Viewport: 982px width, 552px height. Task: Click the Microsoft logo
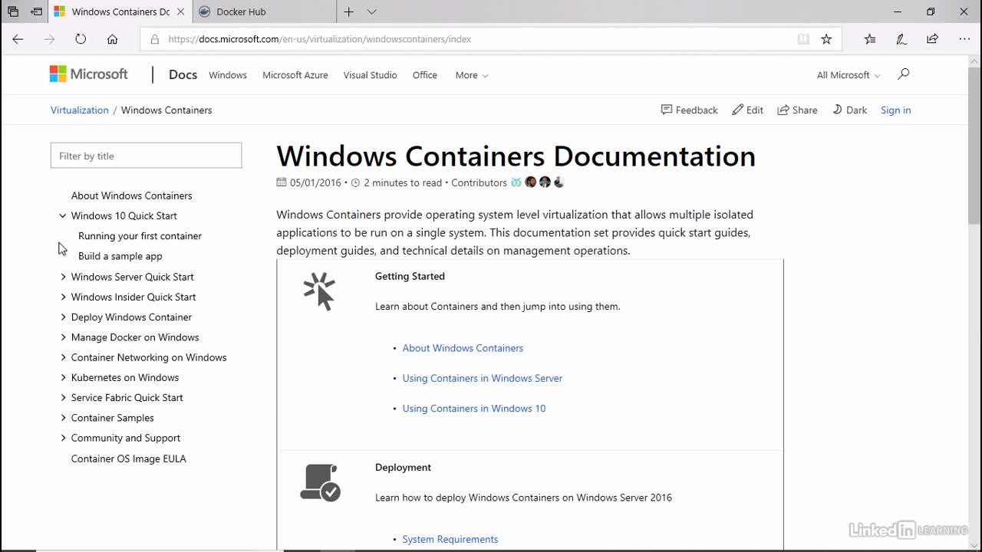click(89, 74)
